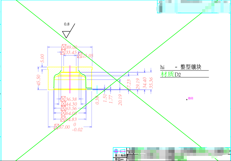This screenshot has height=161, width=231.
Task: Click the diameter symbol beside 36.38
Action: pos(63,99)
